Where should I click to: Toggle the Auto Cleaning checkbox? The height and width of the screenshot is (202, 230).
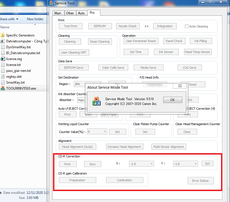(187, 26)
